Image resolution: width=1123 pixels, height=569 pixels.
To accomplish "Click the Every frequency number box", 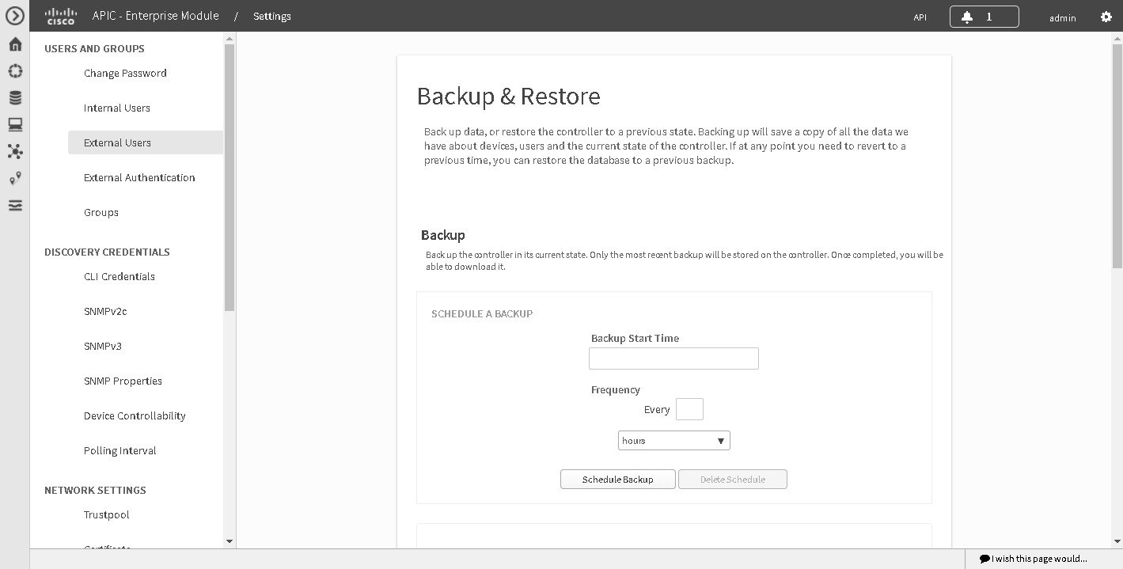I will click(689, 409).
